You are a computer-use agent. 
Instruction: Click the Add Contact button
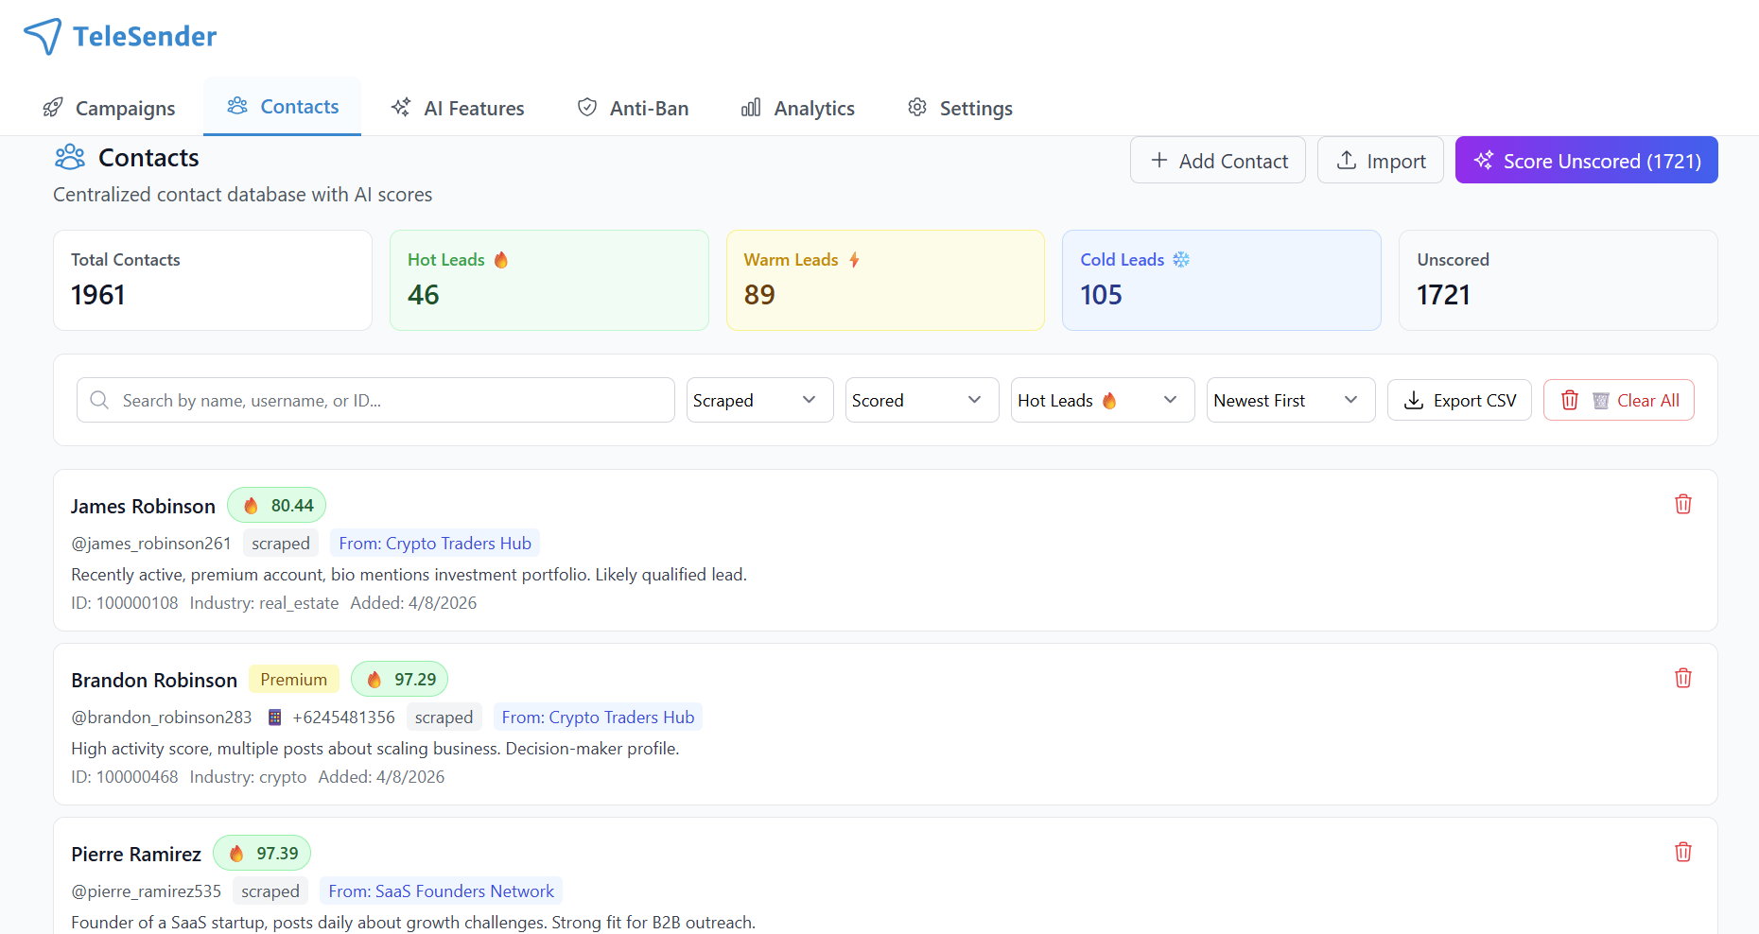pyautogui.click(x=1217, y=161)
